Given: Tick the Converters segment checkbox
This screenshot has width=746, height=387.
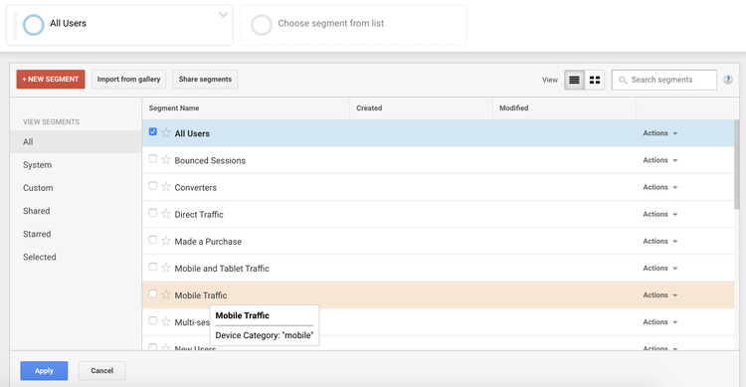Looking at the screenshot, I should coord(153,186).
